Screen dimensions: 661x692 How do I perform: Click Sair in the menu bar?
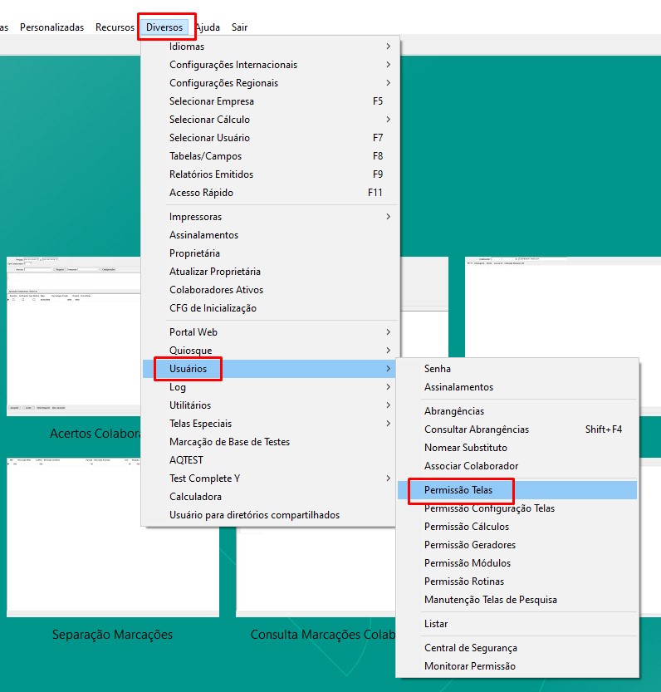239,27
